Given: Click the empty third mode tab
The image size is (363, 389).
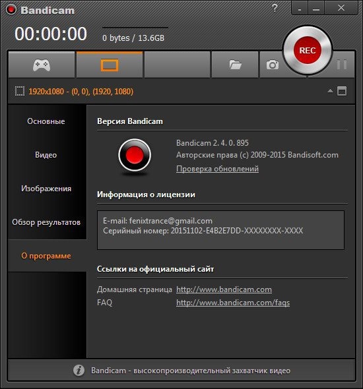Looking at the screenshot, I should [177, 65].
